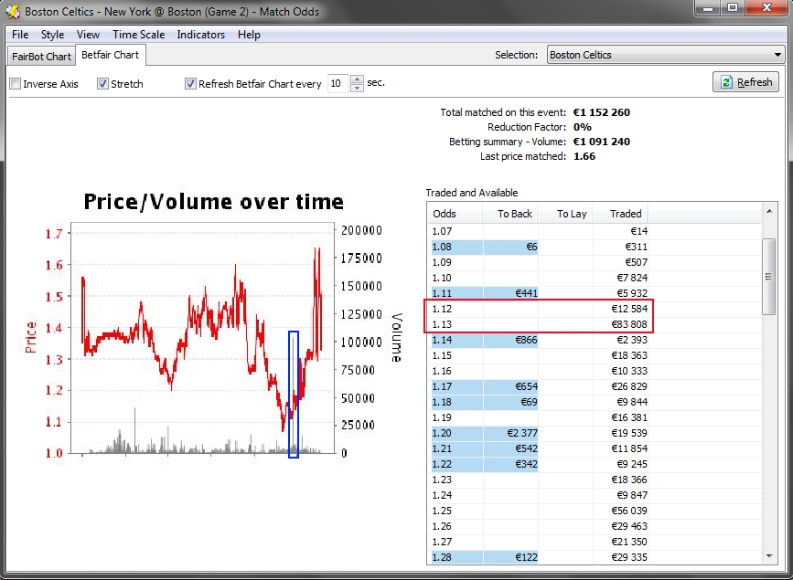Close the Match Odds window
This screenshot has width=793, height=580.
pos(766,8)
